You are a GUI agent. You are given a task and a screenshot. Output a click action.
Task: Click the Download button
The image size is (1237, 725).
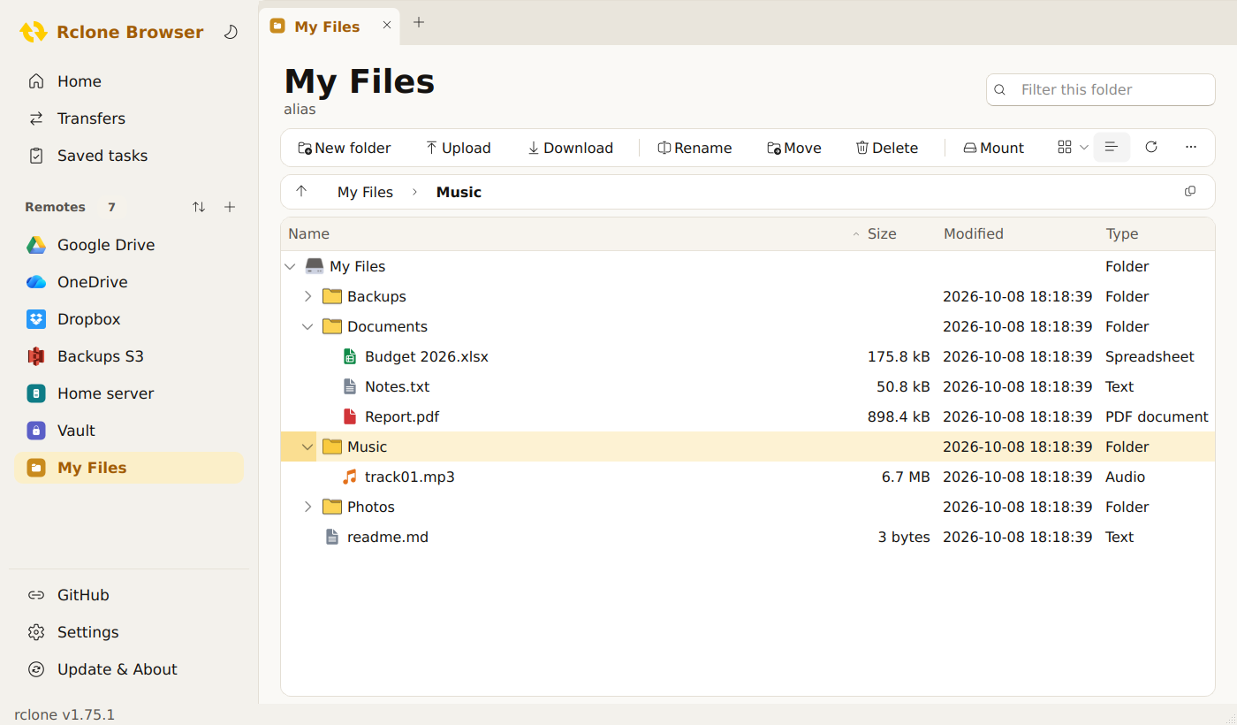point(570,148)
